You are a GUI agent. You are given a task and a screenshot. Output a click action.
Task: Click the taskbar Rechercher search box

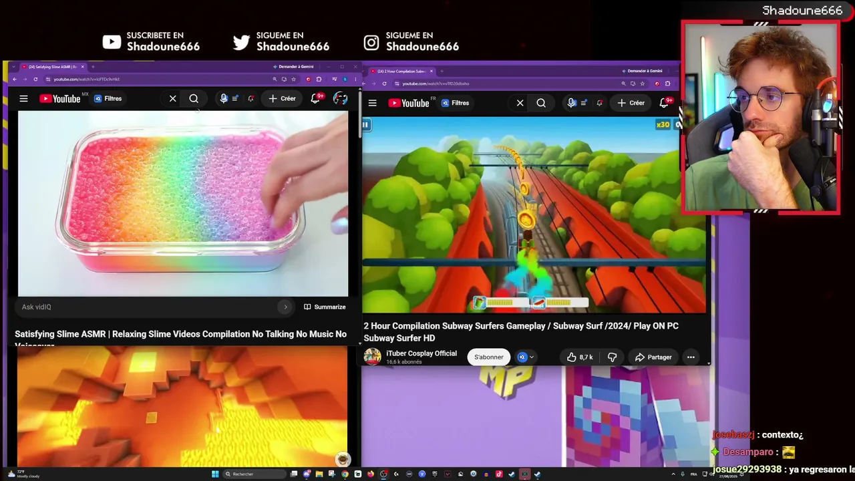[x=254, y=474]
